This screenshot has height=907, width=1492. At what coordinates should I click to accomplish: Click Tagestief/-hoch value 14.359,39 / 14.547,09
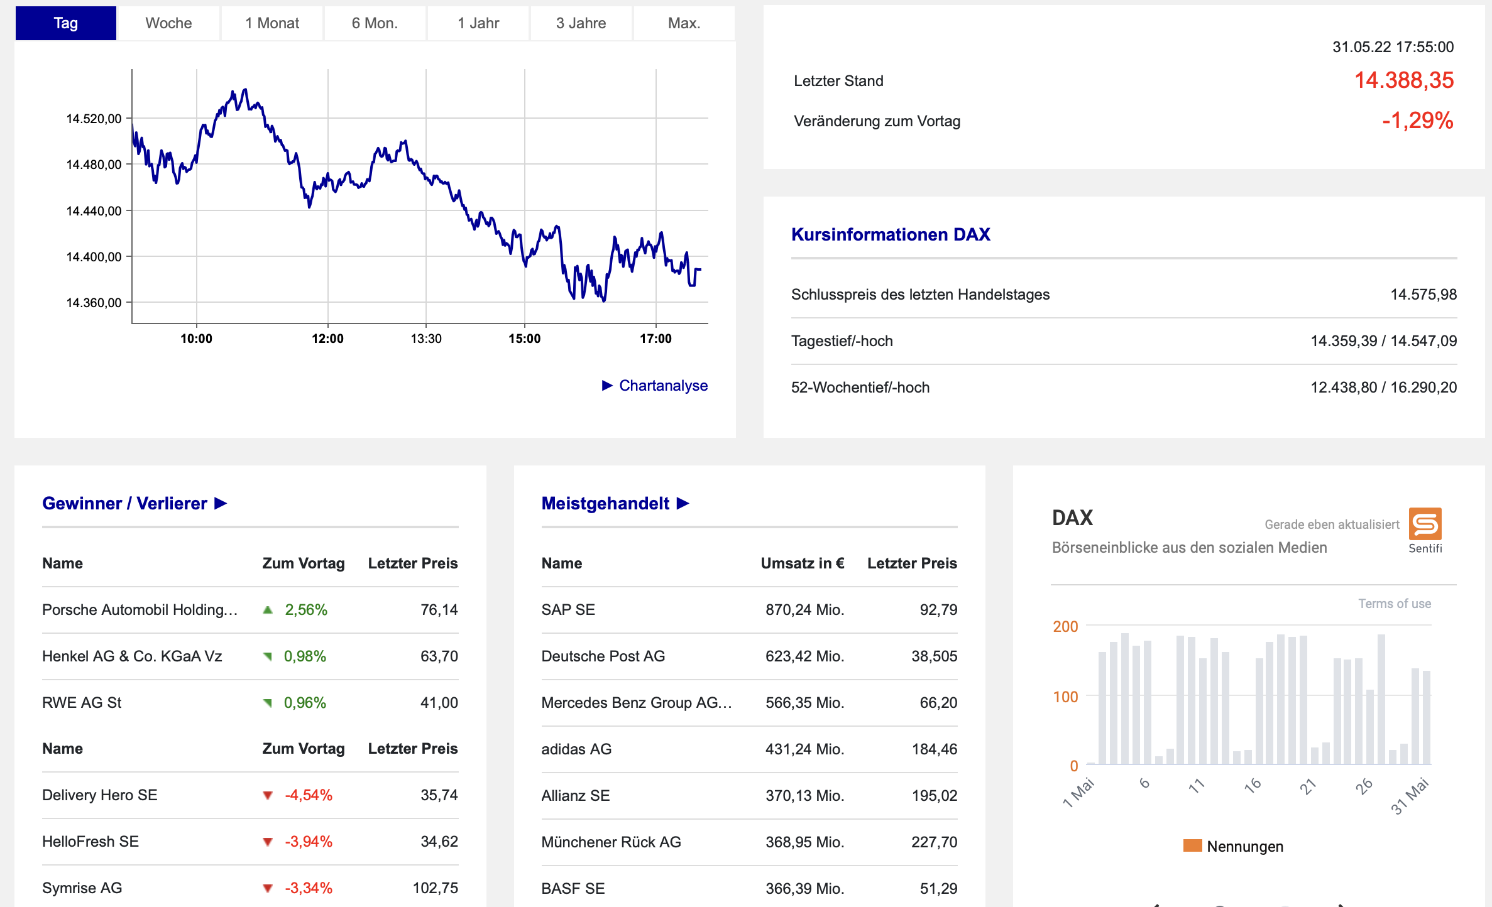point(1383,340)
